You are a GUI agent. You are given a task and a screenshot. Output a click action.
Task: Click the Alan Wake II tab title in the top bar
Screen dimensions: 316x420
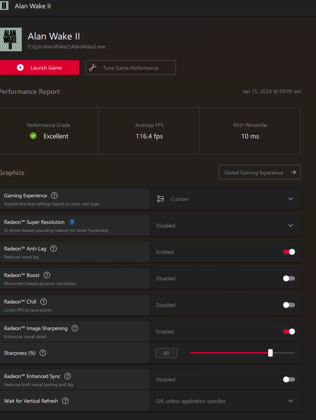click(33, 6)
